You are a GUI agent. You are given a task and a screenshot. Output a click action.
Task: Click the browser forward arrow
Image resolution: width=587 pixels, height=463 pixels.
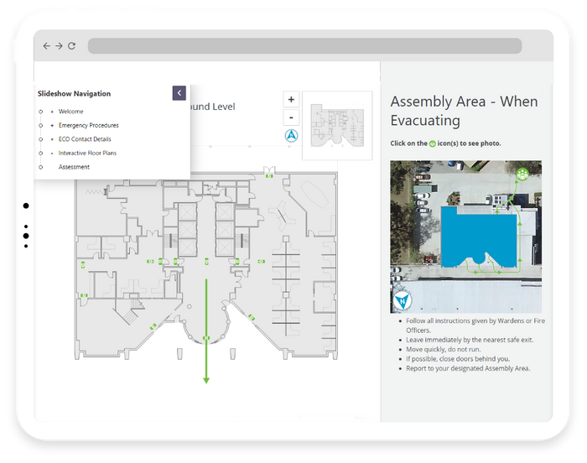coord(59,45)
